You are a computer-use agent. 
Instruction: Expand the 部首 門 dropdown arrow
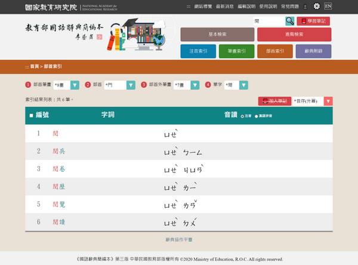(131, 85)
